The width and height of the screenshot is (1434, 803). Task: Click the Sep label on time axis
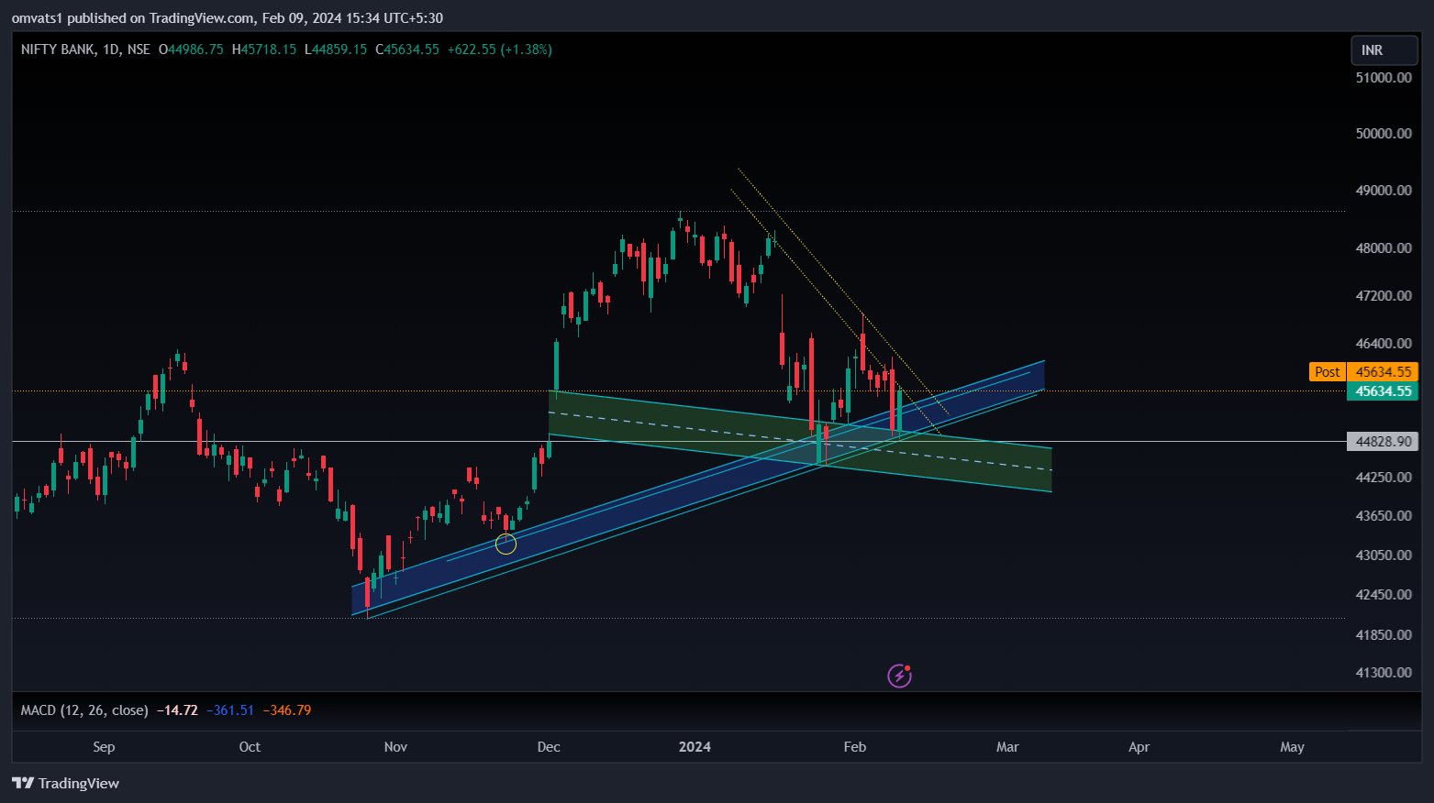pos(104,747)
